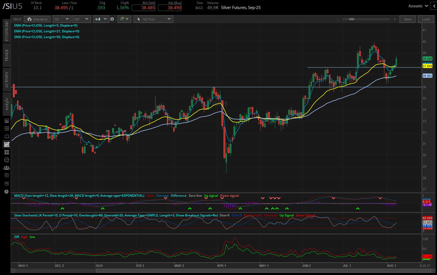Image resolution: width=437 pixels, height=275 pixels.
Task: Select the follow traders icon in sidebar
Action: (x=7, y=168)
